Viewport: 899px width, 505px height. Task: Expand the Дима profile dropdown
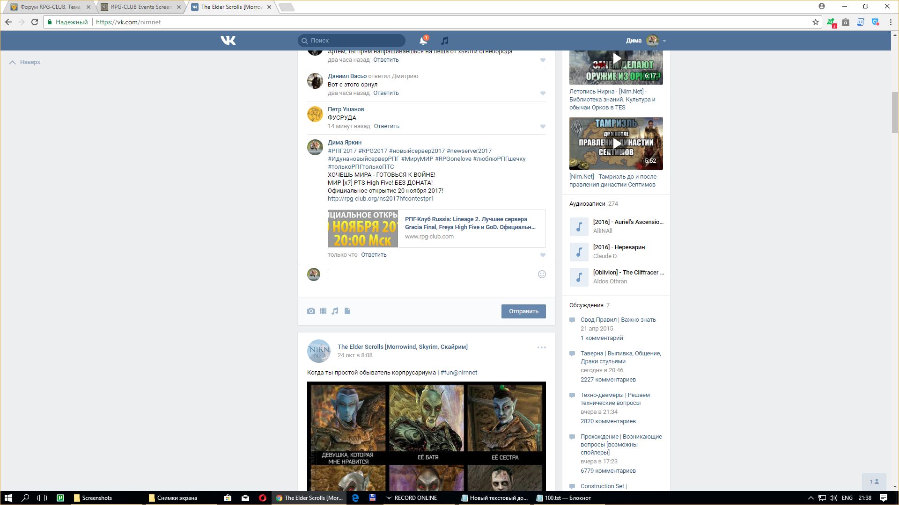646,41
